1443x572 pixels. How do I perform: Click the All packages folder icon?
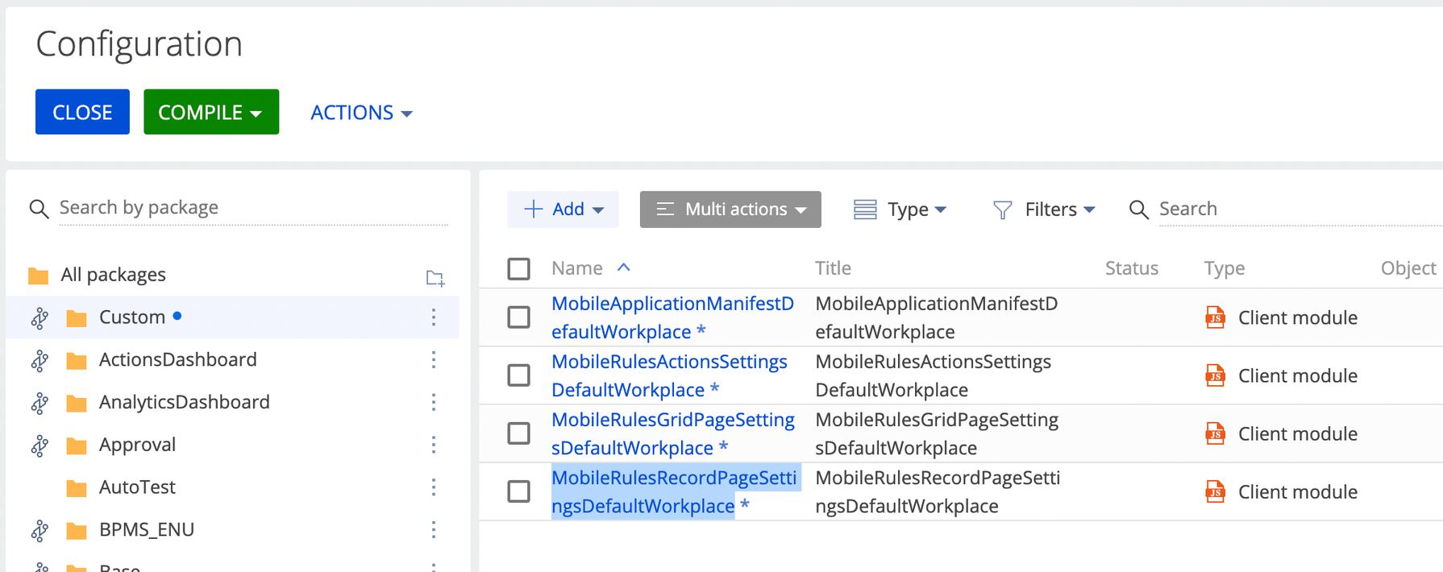click(x=38, y=276)
